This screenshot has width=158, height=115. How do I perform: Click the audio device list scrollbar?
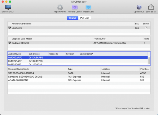pyautogui.click(x=149, y=61)
